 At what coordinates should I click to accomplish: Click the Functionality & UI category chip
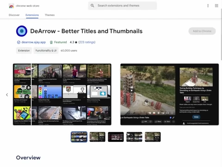tap(46, 51)
